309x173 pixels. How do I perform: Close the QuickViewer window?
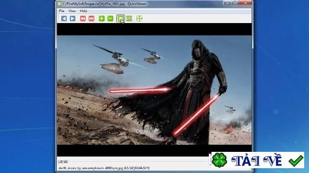pyautogui.click(x=246, y=3)
